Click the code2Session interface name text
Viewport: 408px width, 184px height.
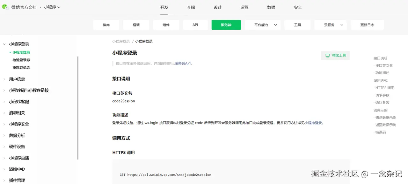pyautogui.click(x=124, y=101)
